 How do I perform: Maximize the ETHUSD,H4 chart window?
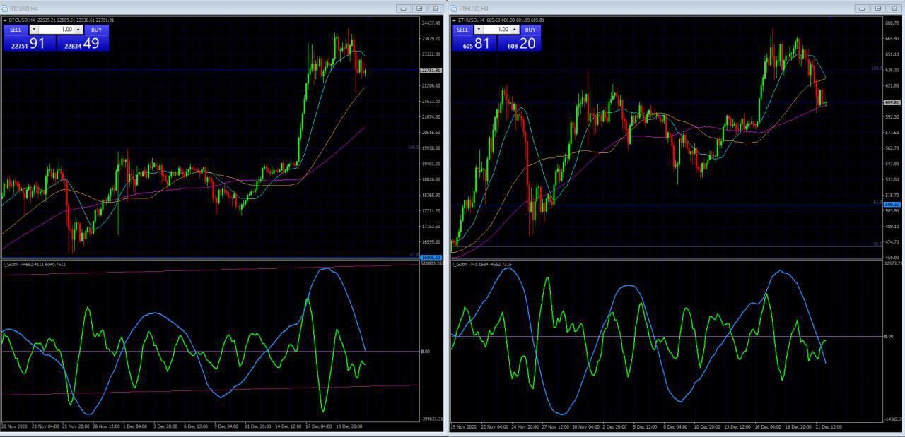tap(878, 8)
